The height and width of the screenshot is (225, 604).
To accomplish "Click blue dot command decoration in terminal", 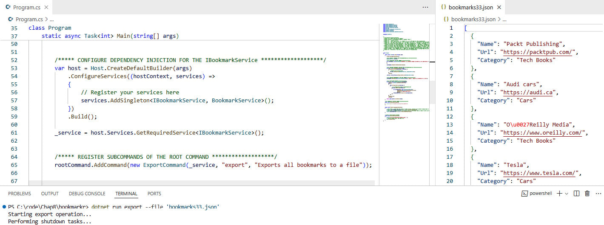I will click(4, 207).
